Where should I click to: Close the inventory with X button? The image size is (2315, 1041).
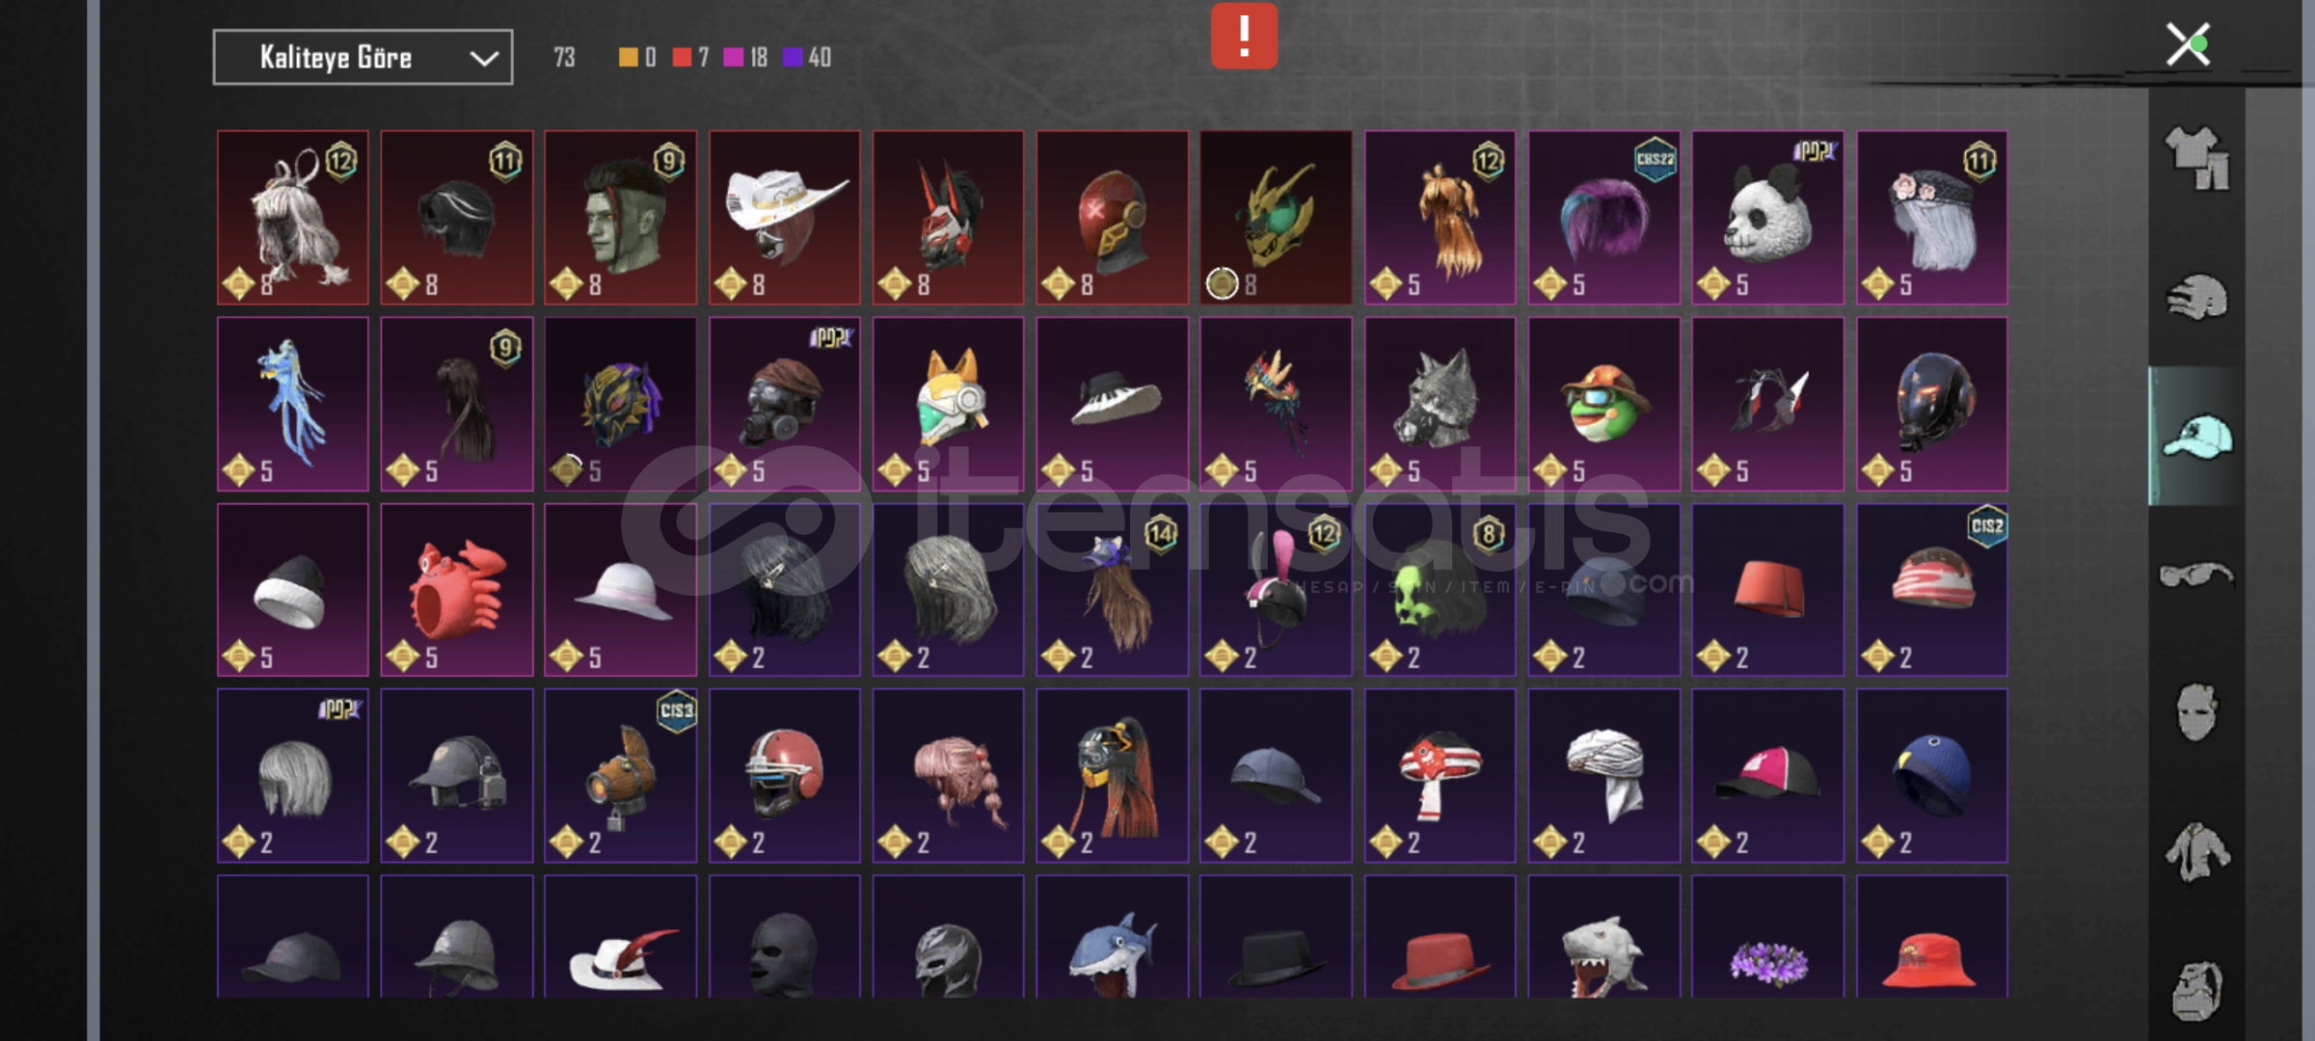click(2188, 44)
